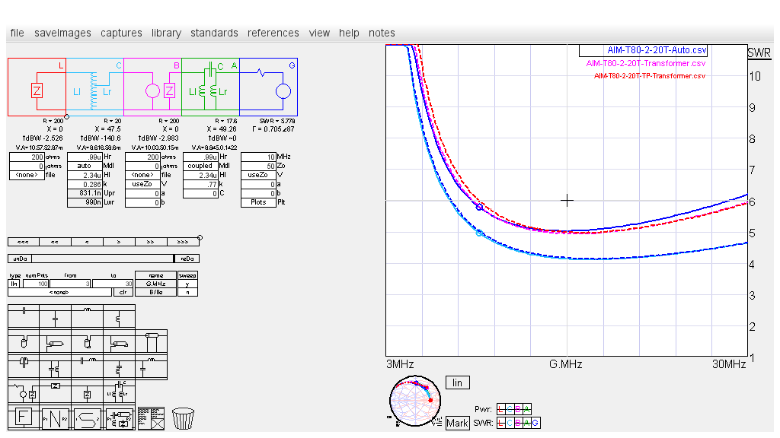Click the reDo button

(x=187, y=259)
